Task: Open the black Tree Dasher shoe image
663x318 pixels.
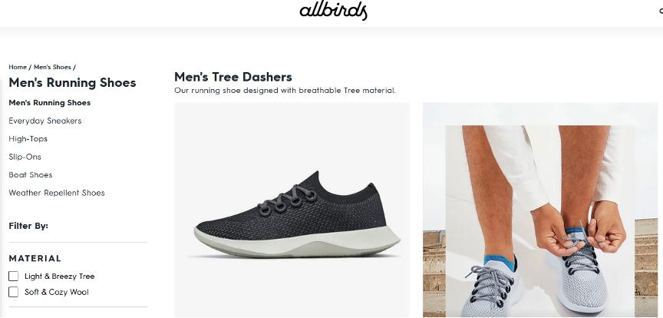Action: click(292, 210)
